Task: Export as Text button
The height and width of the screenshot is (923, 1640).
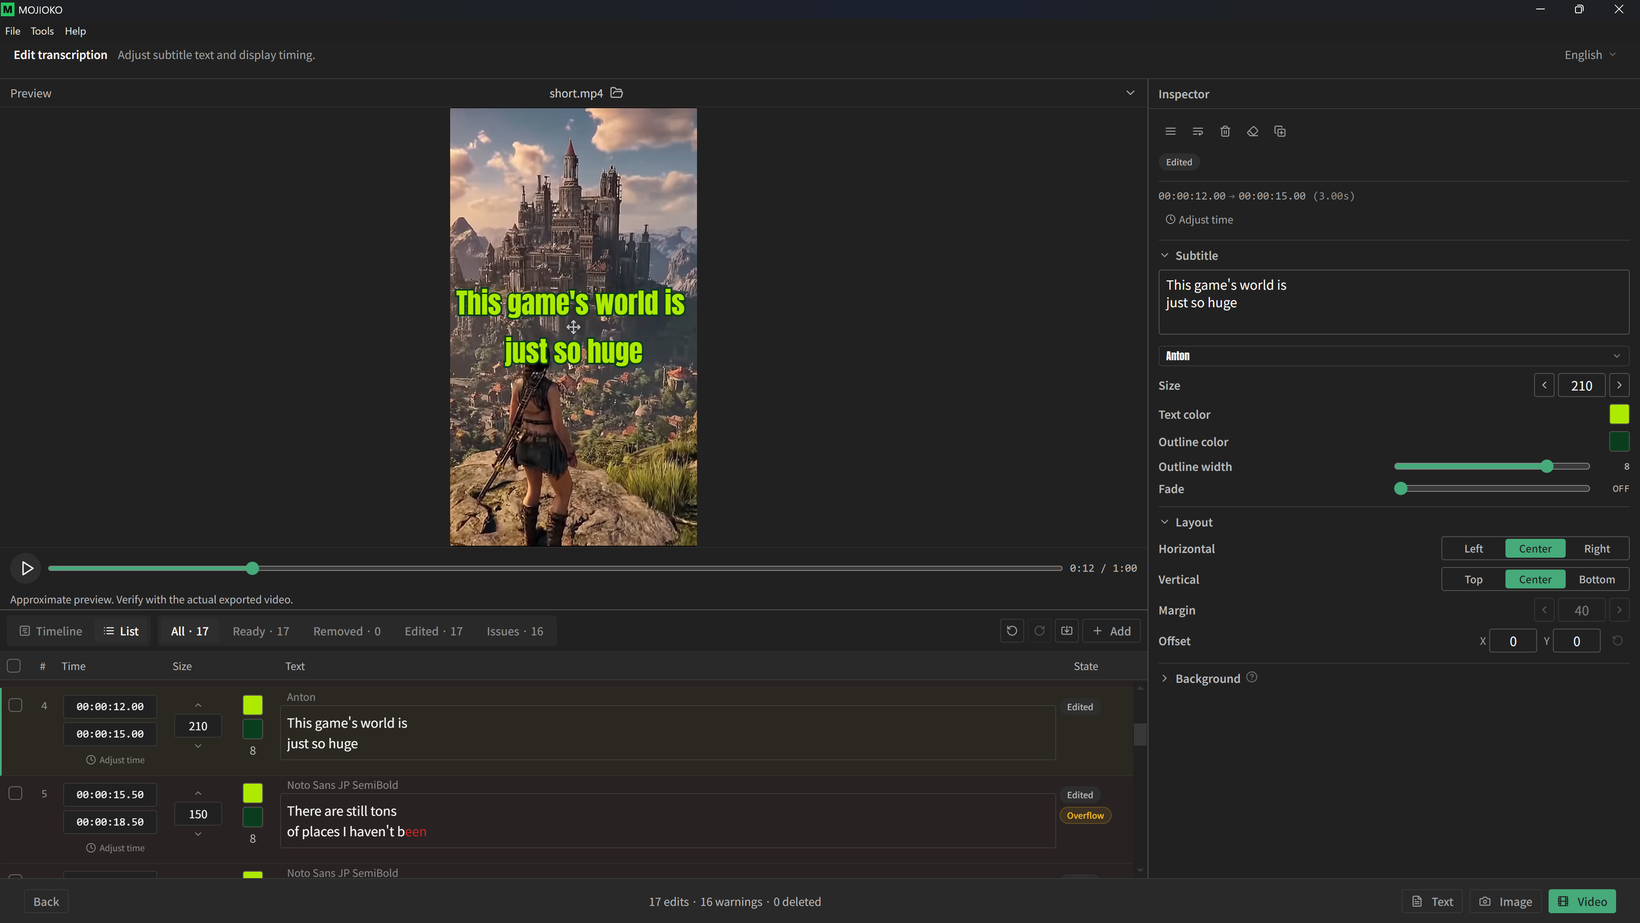Action: 1432,901
